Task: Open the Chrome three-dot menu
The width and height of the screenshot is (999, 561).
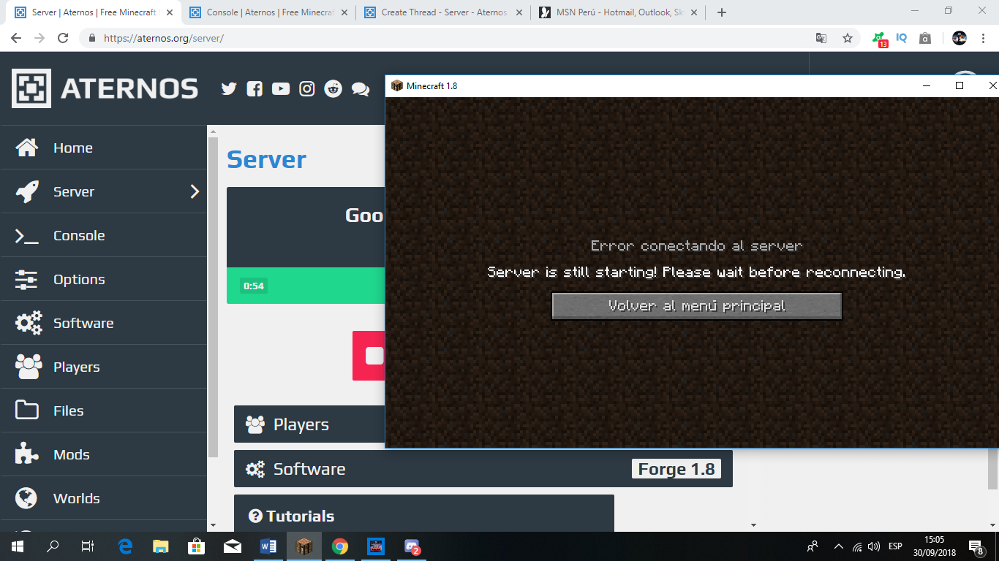Action: [x=983, y=38]
